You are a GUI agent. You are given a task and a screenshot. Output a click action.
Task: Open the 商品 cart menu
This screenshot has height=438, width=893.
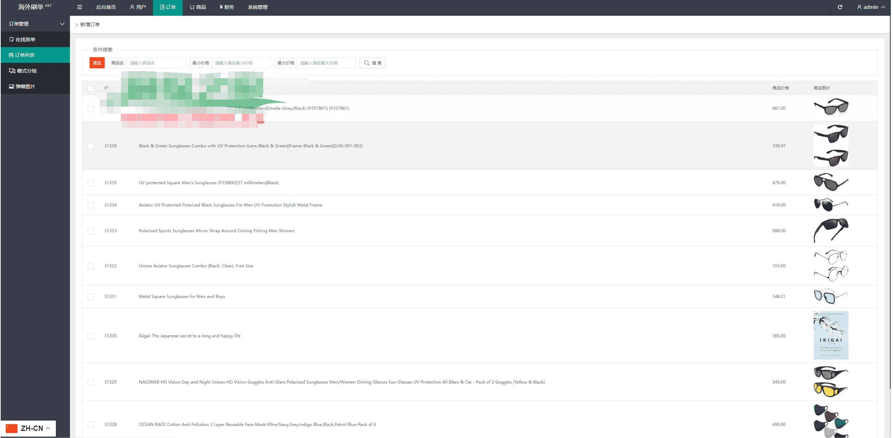198,7
